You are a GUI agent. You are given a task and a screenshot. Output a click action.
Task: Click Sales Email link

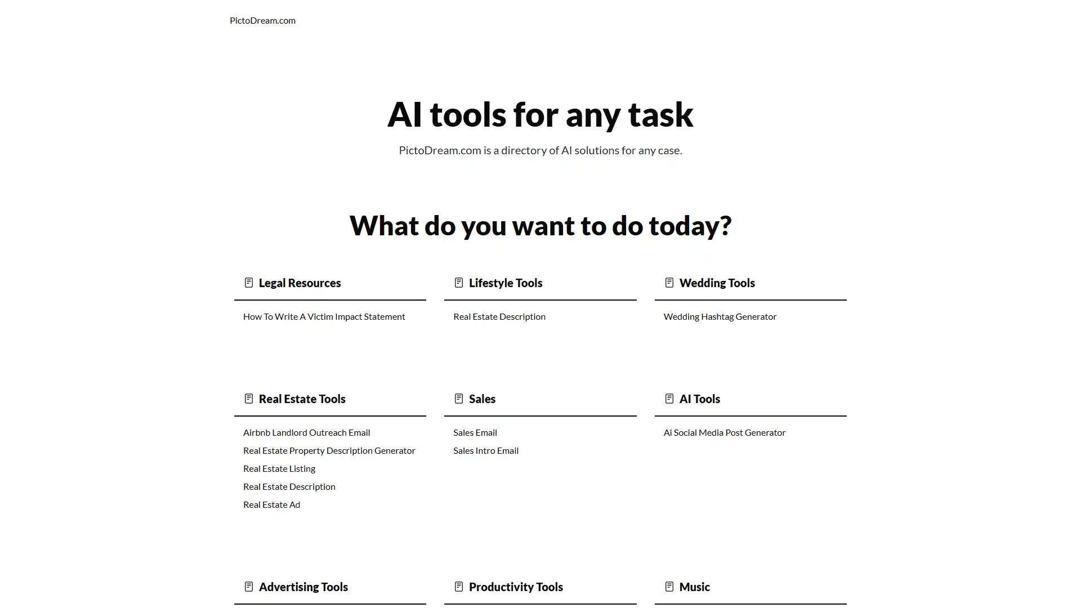[475, 432]
